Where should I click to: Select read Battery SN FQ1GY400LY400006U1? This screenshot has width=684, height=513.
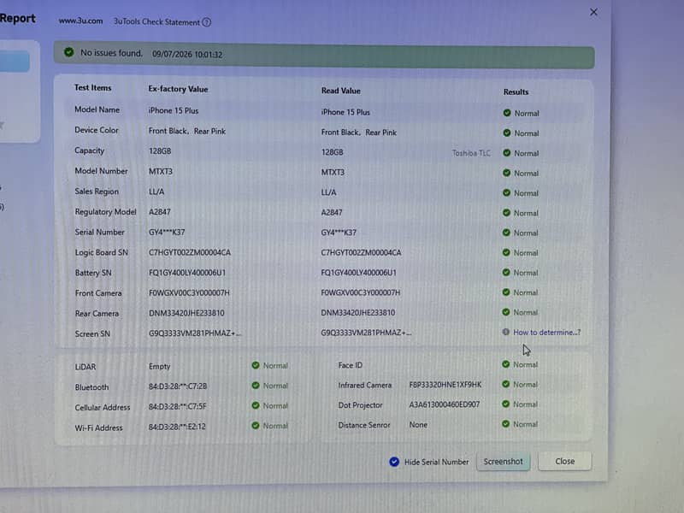point(358,273)
